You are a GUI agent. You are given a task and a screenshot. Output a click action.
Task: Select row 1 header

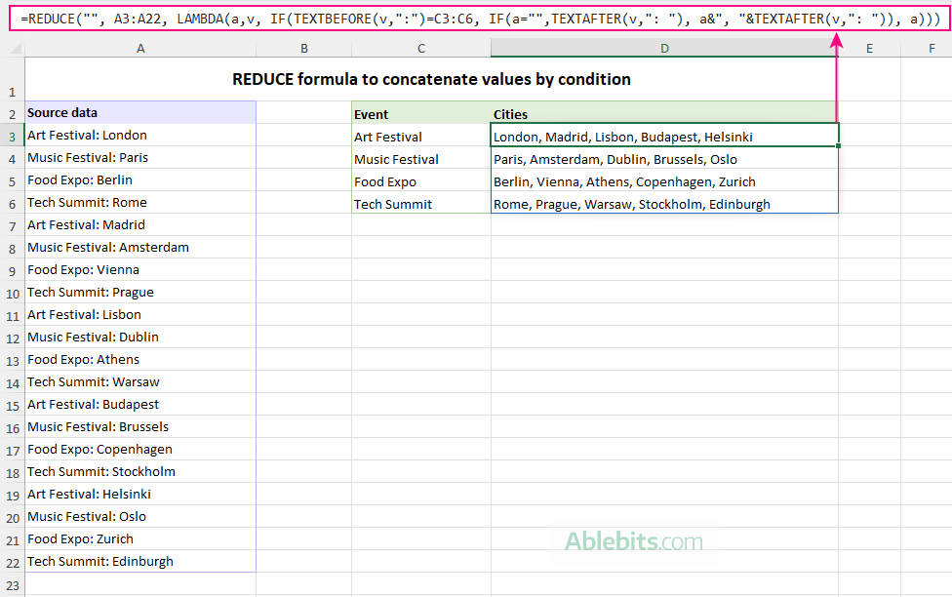pyautogui.click(x=12, y=80)
